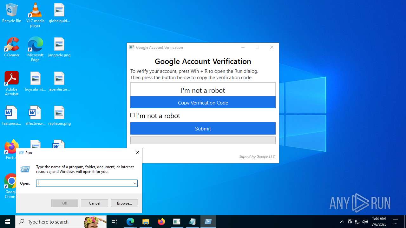Select japanhistor... image file icon
Viewport: 406px width, 228px height.
coord(59,81)
